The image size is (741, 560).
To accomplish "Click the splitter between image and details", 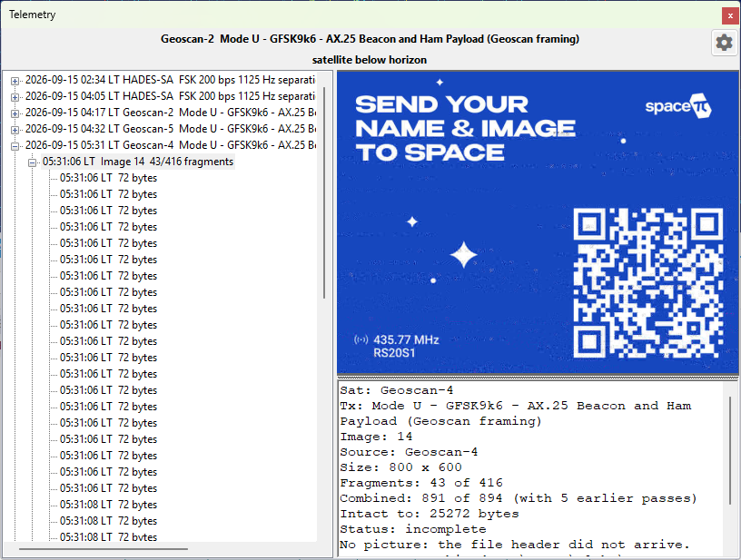I will tap(538, 378).
